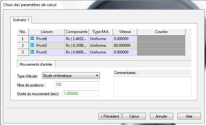Click the Liaison column header

pos(47,32)
